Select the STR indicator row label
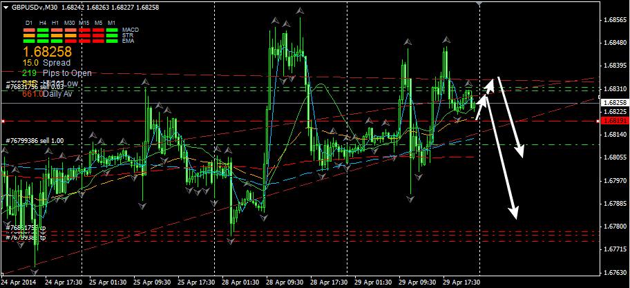 coord(126,35)
